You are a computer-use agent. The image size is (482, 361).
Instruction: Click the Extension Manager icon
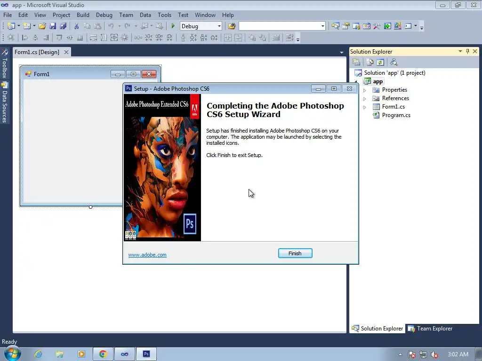coord(397,26)
